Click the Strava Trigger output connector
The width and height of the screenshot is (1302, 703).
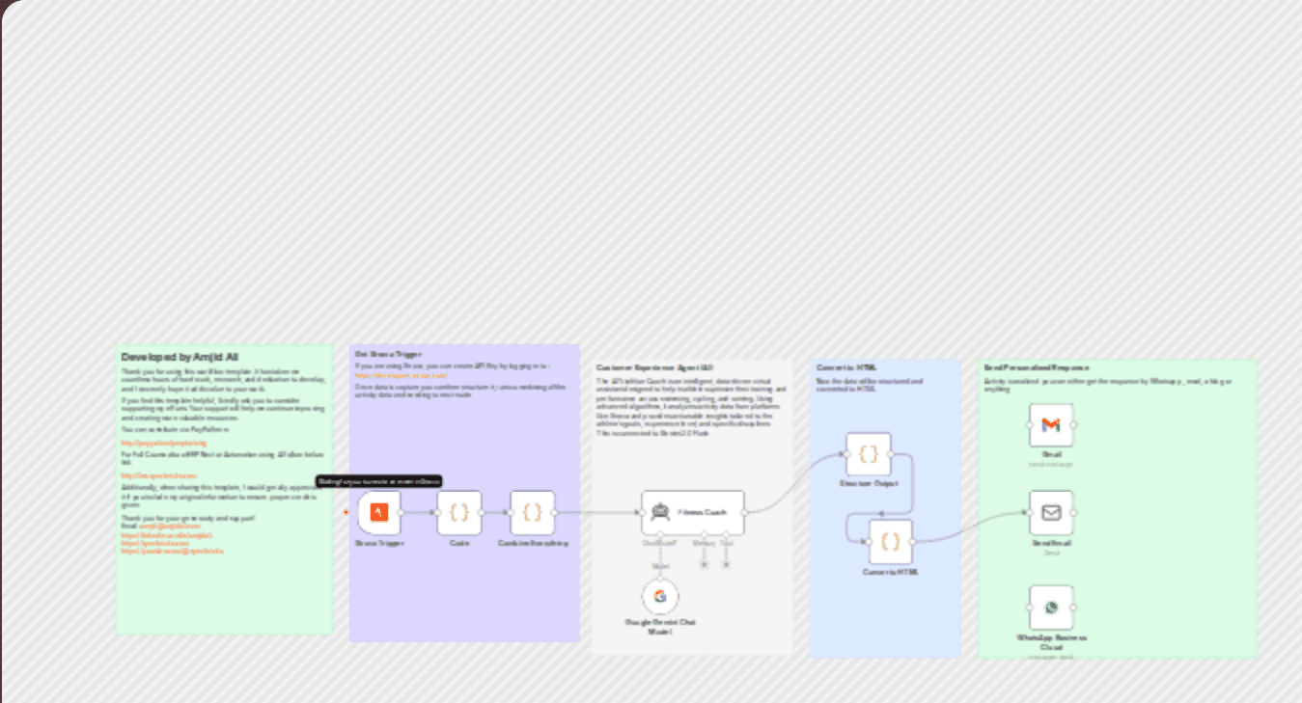[x=402, y=512]
